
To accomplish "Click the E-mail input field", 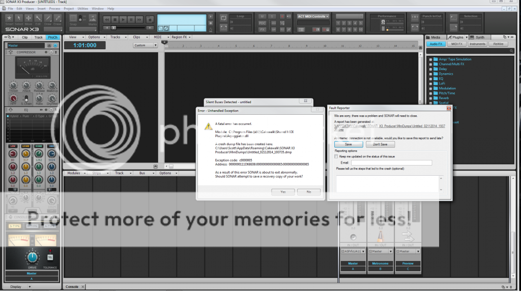I will coord(391,163).
